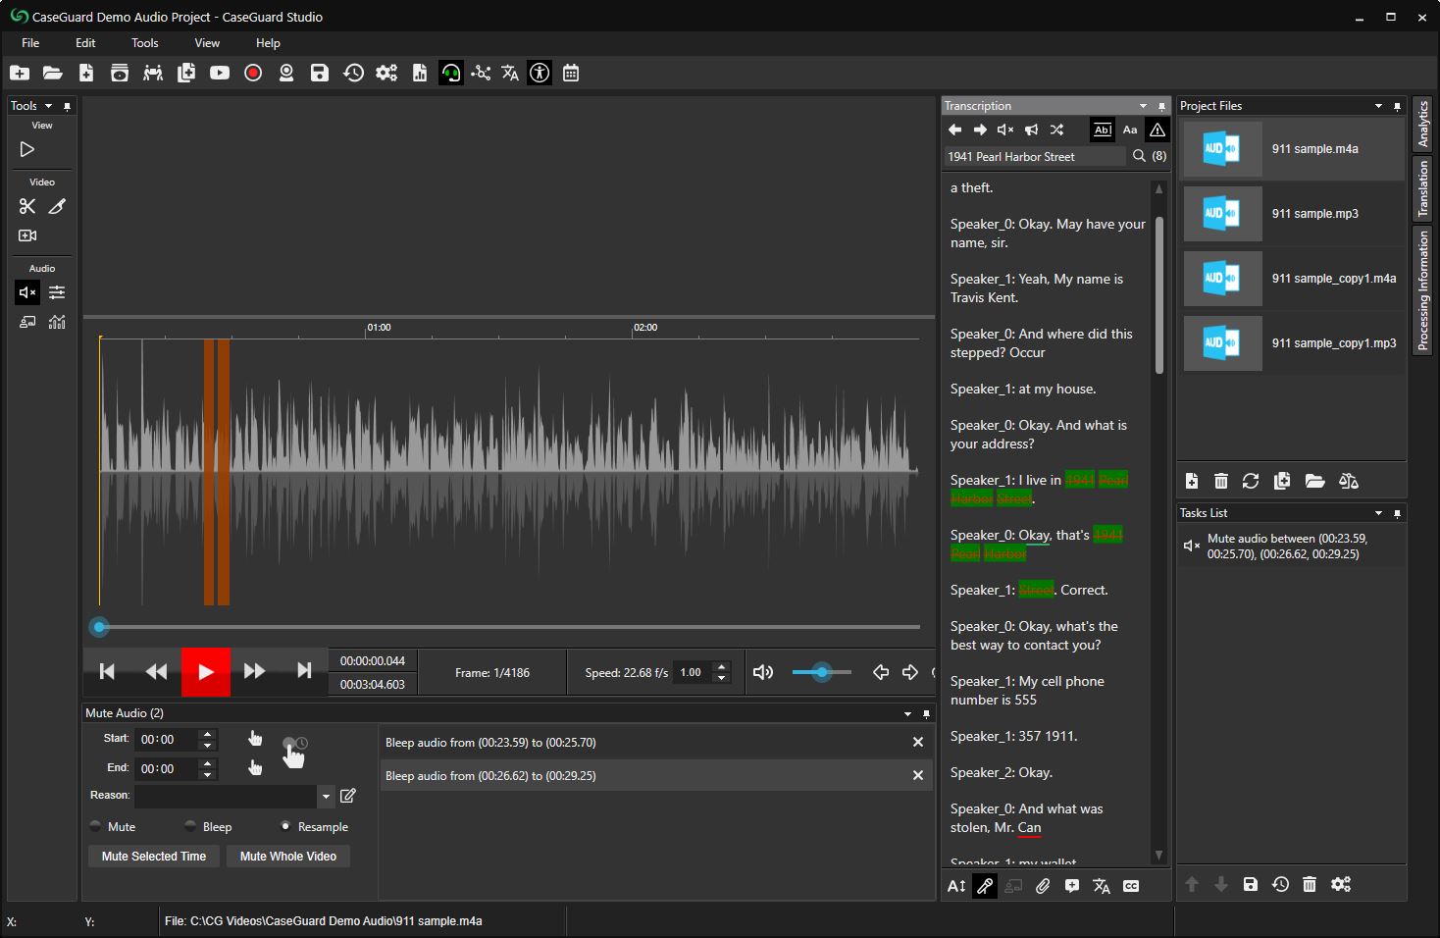Image resolution: width=1440 pixels, height=938 pixels.
Task: Expand the Tools panel dropdown arrow
Action: coord(48,106)
